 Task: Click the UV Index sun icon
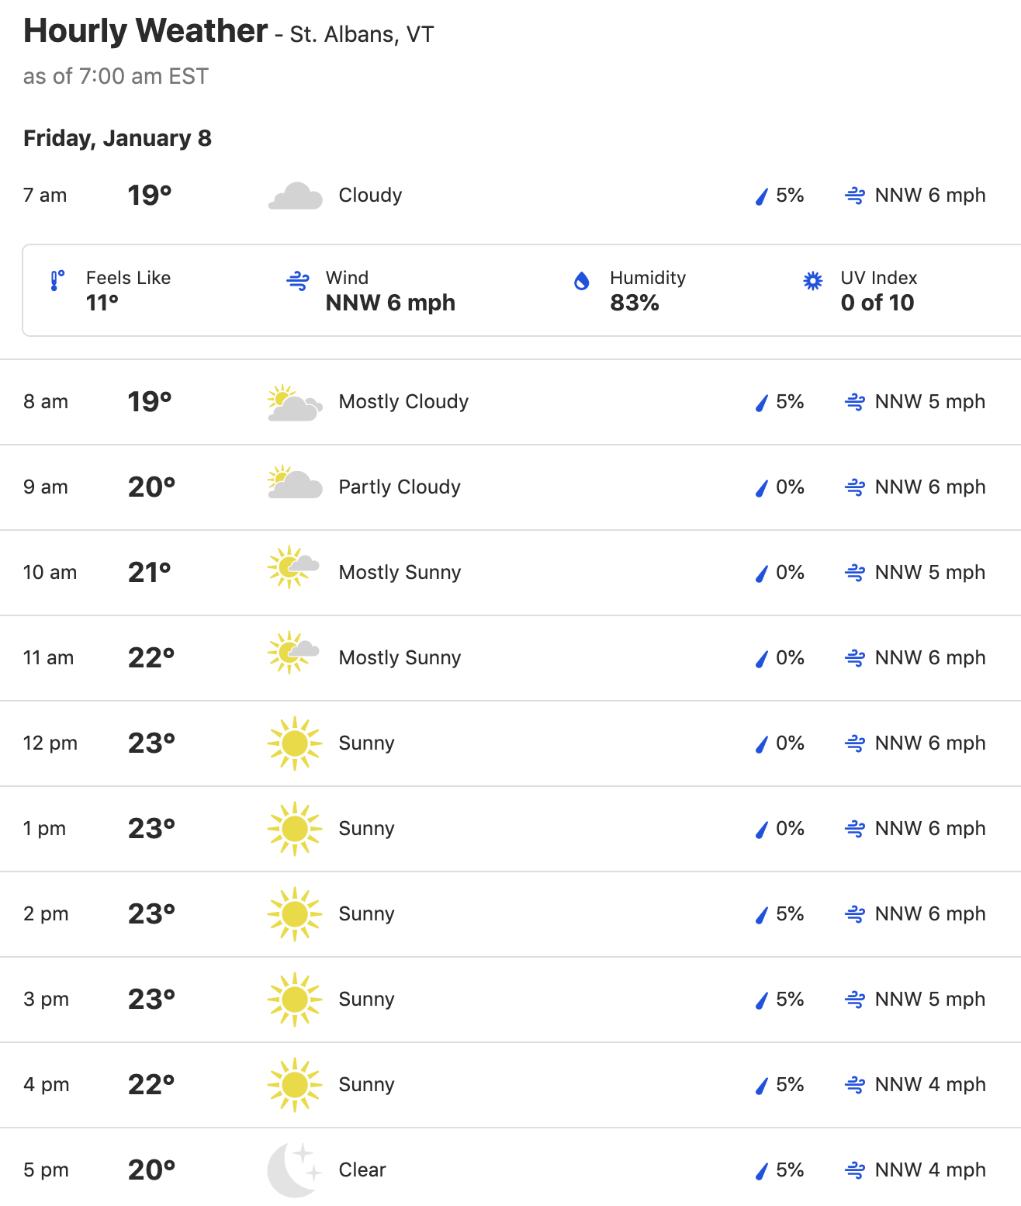pos(812,280)
